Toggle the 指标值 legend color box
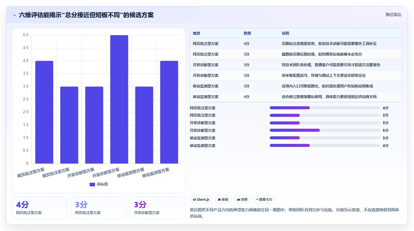This screenshot has height=231, width=414. pos(92,184)
